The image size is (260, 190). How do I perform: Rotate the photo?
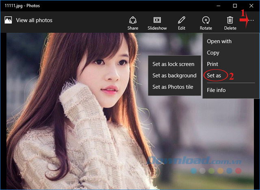(206, 23)
